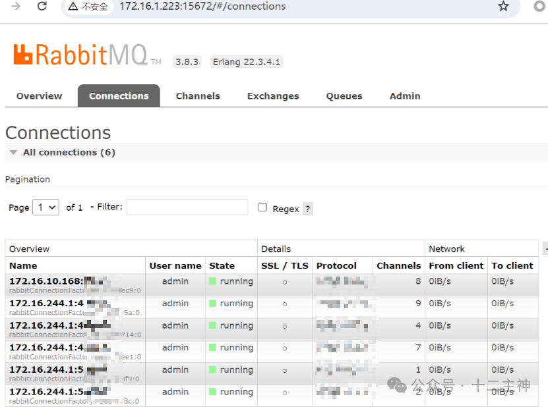The image size is (548, 407).
Task: Open the Exchanges tab
Action: point(273,96)
